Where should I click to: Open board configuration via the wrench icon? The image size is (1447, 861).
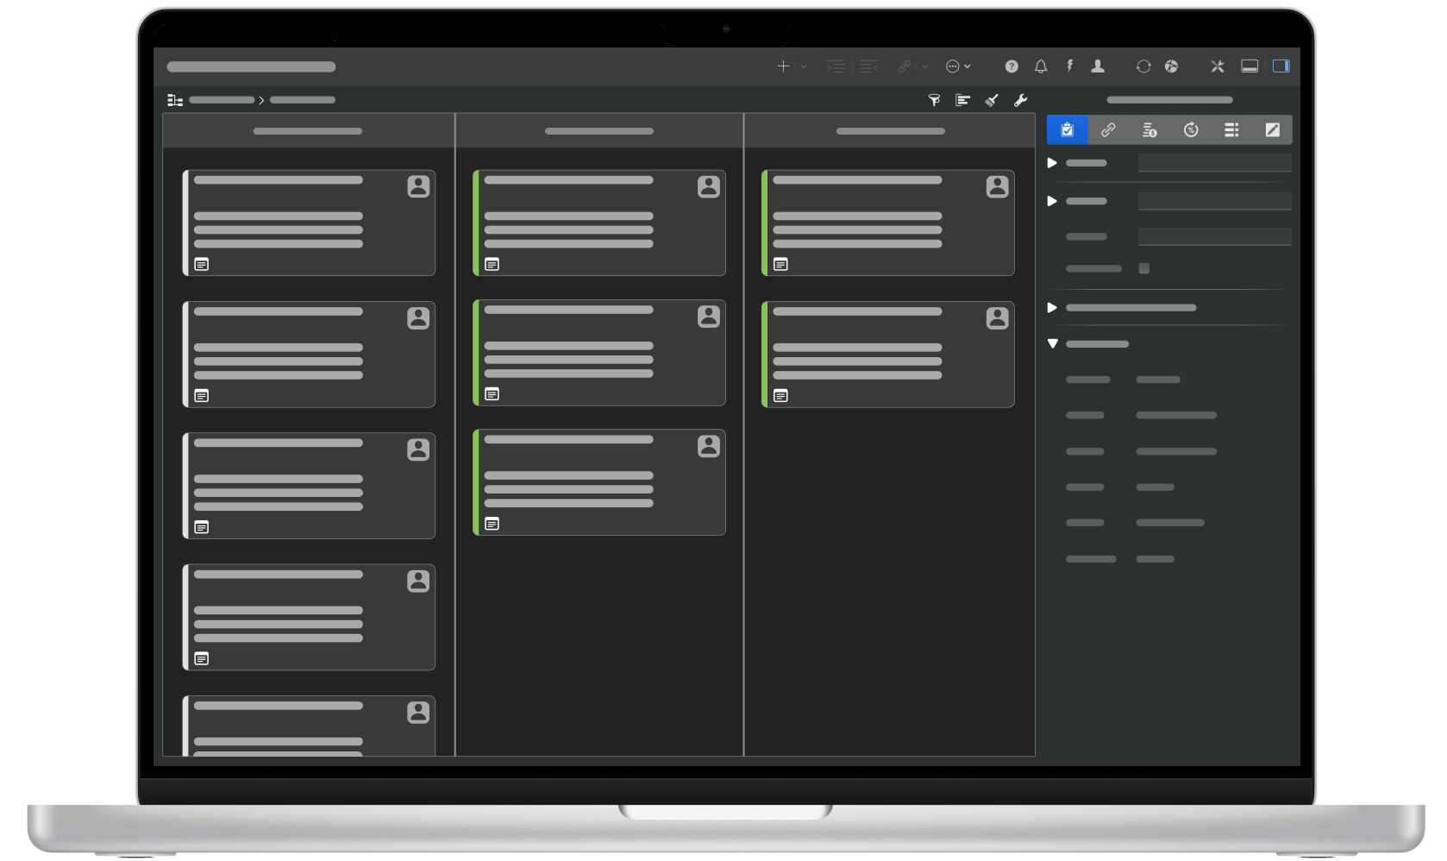click(1020, 99)
